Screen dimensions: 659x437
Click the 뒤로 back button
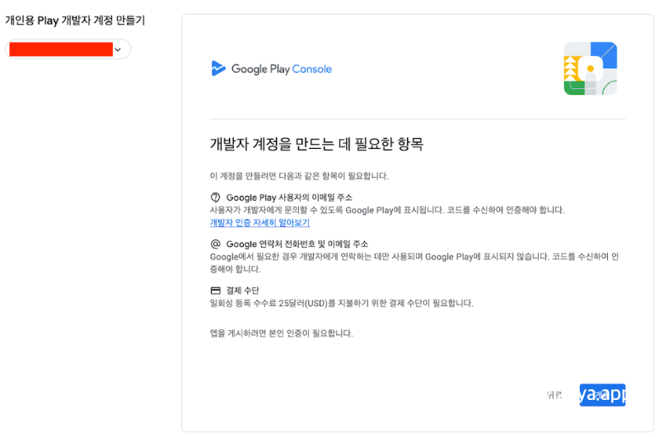(x=554, y=395)
